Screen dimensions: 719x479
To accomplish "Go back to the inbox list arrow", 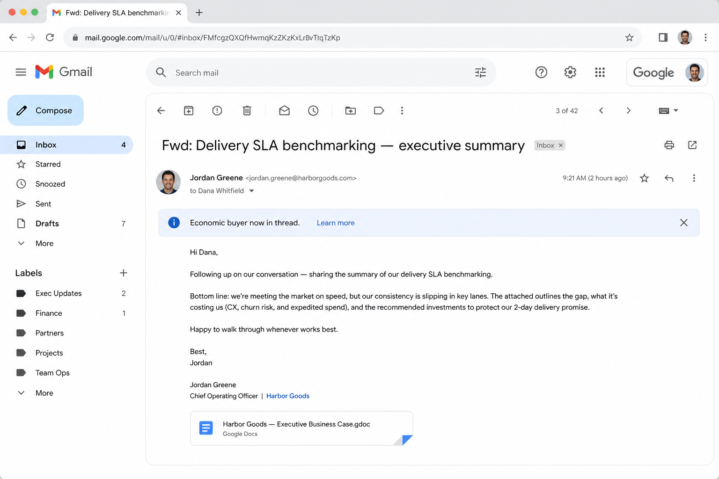I will pyautogui.click(x=161, y=111).
